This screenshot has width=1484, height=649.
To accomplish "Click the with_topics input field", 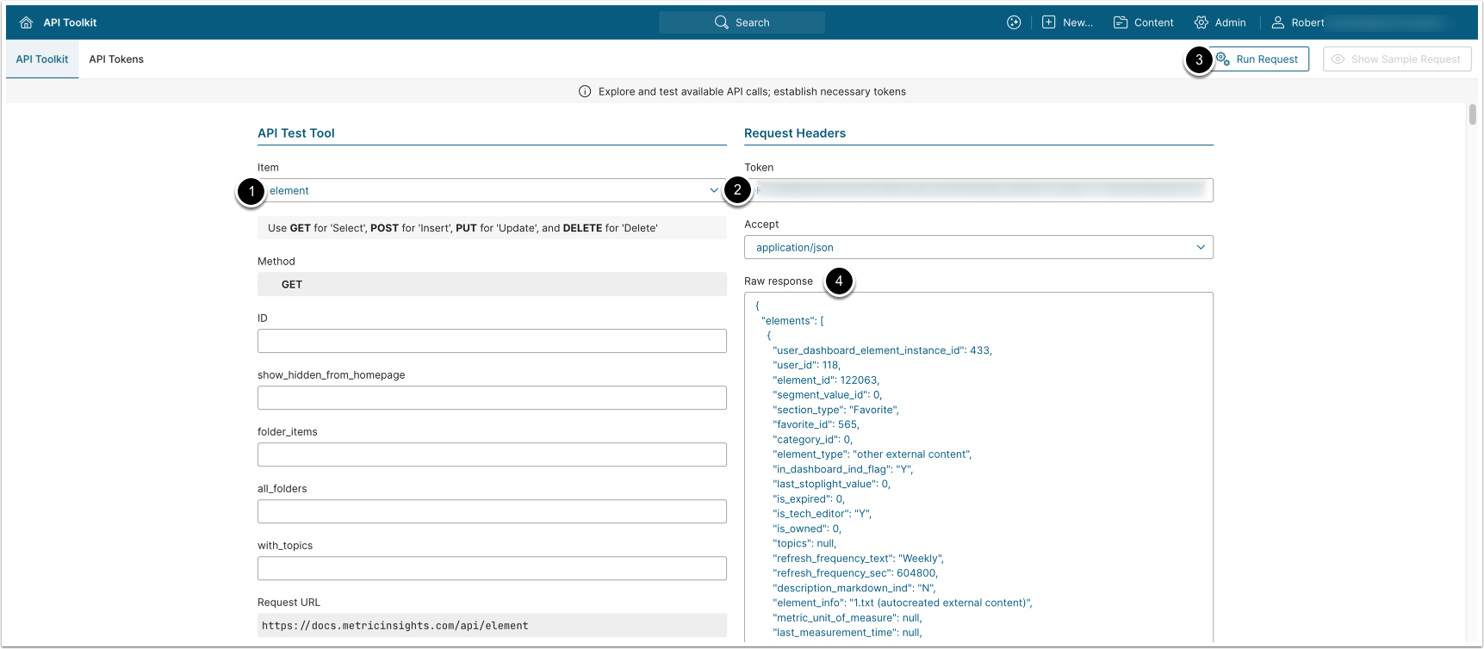I will click(492, 568).
